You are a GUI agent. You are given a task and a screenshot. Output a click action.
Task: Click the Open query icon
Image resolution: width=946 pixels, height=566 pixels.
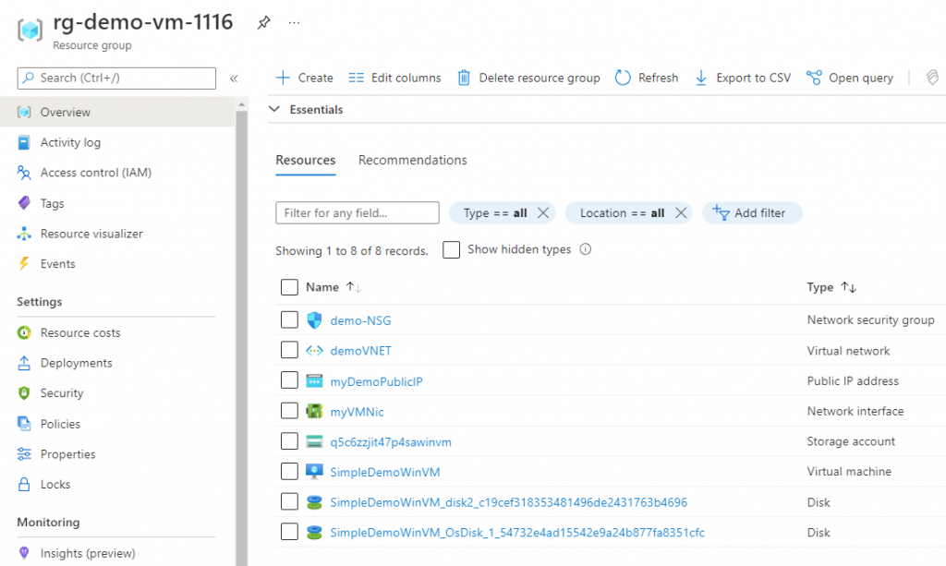point(814,78)
